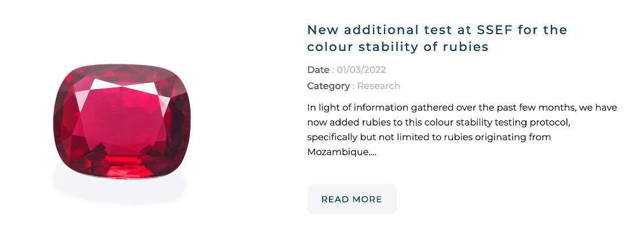Click the "Date" label
This screenshot has height=242, width=640.
click(x=318, y=70)
